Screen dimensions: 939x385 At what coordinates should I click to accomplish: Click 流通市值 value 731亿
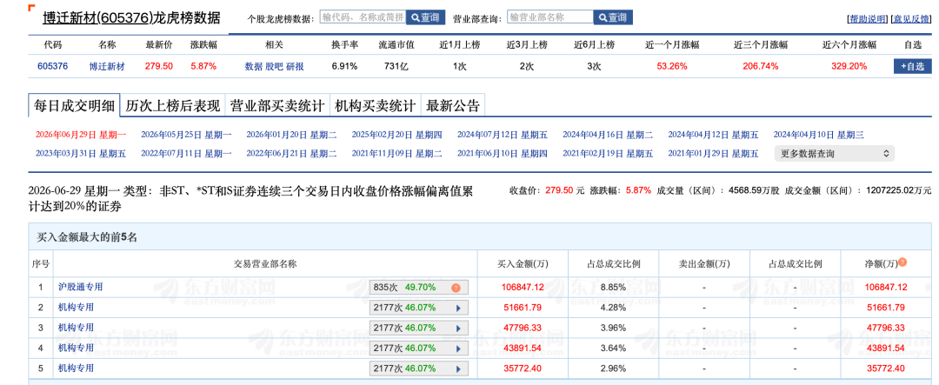pos(396,66)
